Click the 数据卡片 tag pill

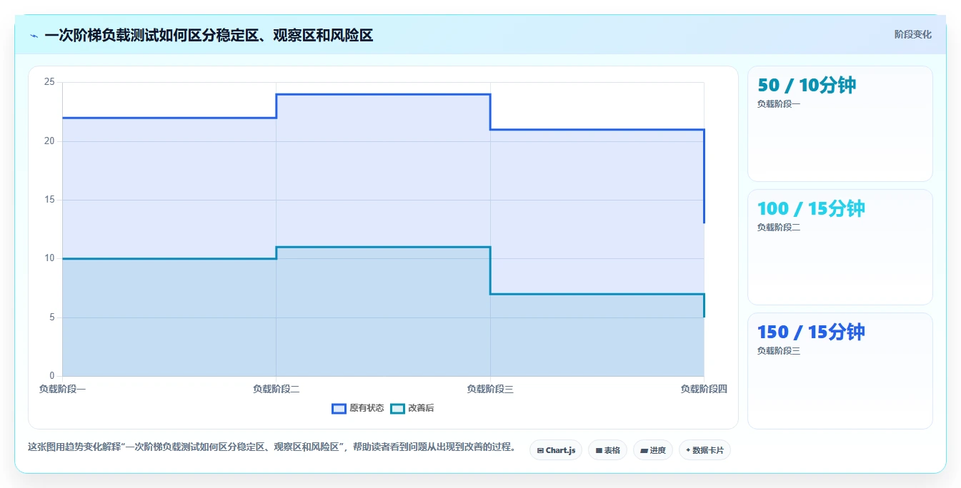704,450
